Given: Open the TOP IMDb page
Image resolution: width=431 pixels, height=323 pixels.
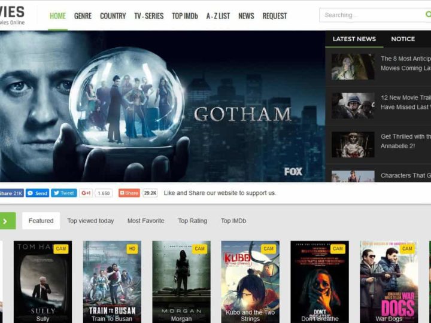Looking at the screenshot, I should pos(185,16).
